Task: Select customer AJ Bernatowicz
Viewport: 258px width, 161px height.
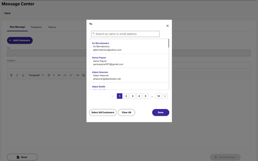Action: (x=129, y=46)
